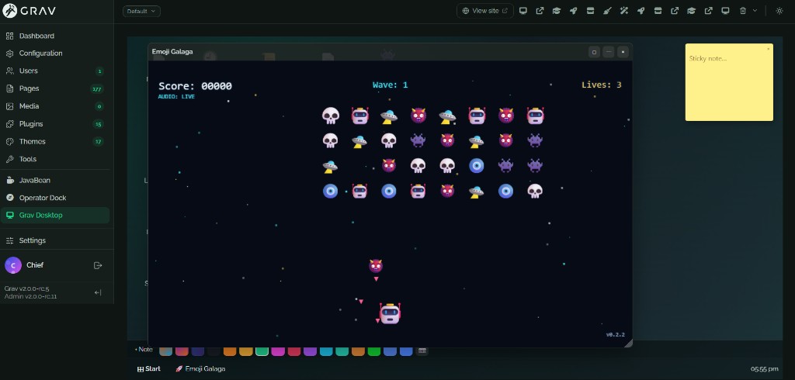Select the bright green wallpaper swatch
The image size is (795, 380).
pos(374,351)
